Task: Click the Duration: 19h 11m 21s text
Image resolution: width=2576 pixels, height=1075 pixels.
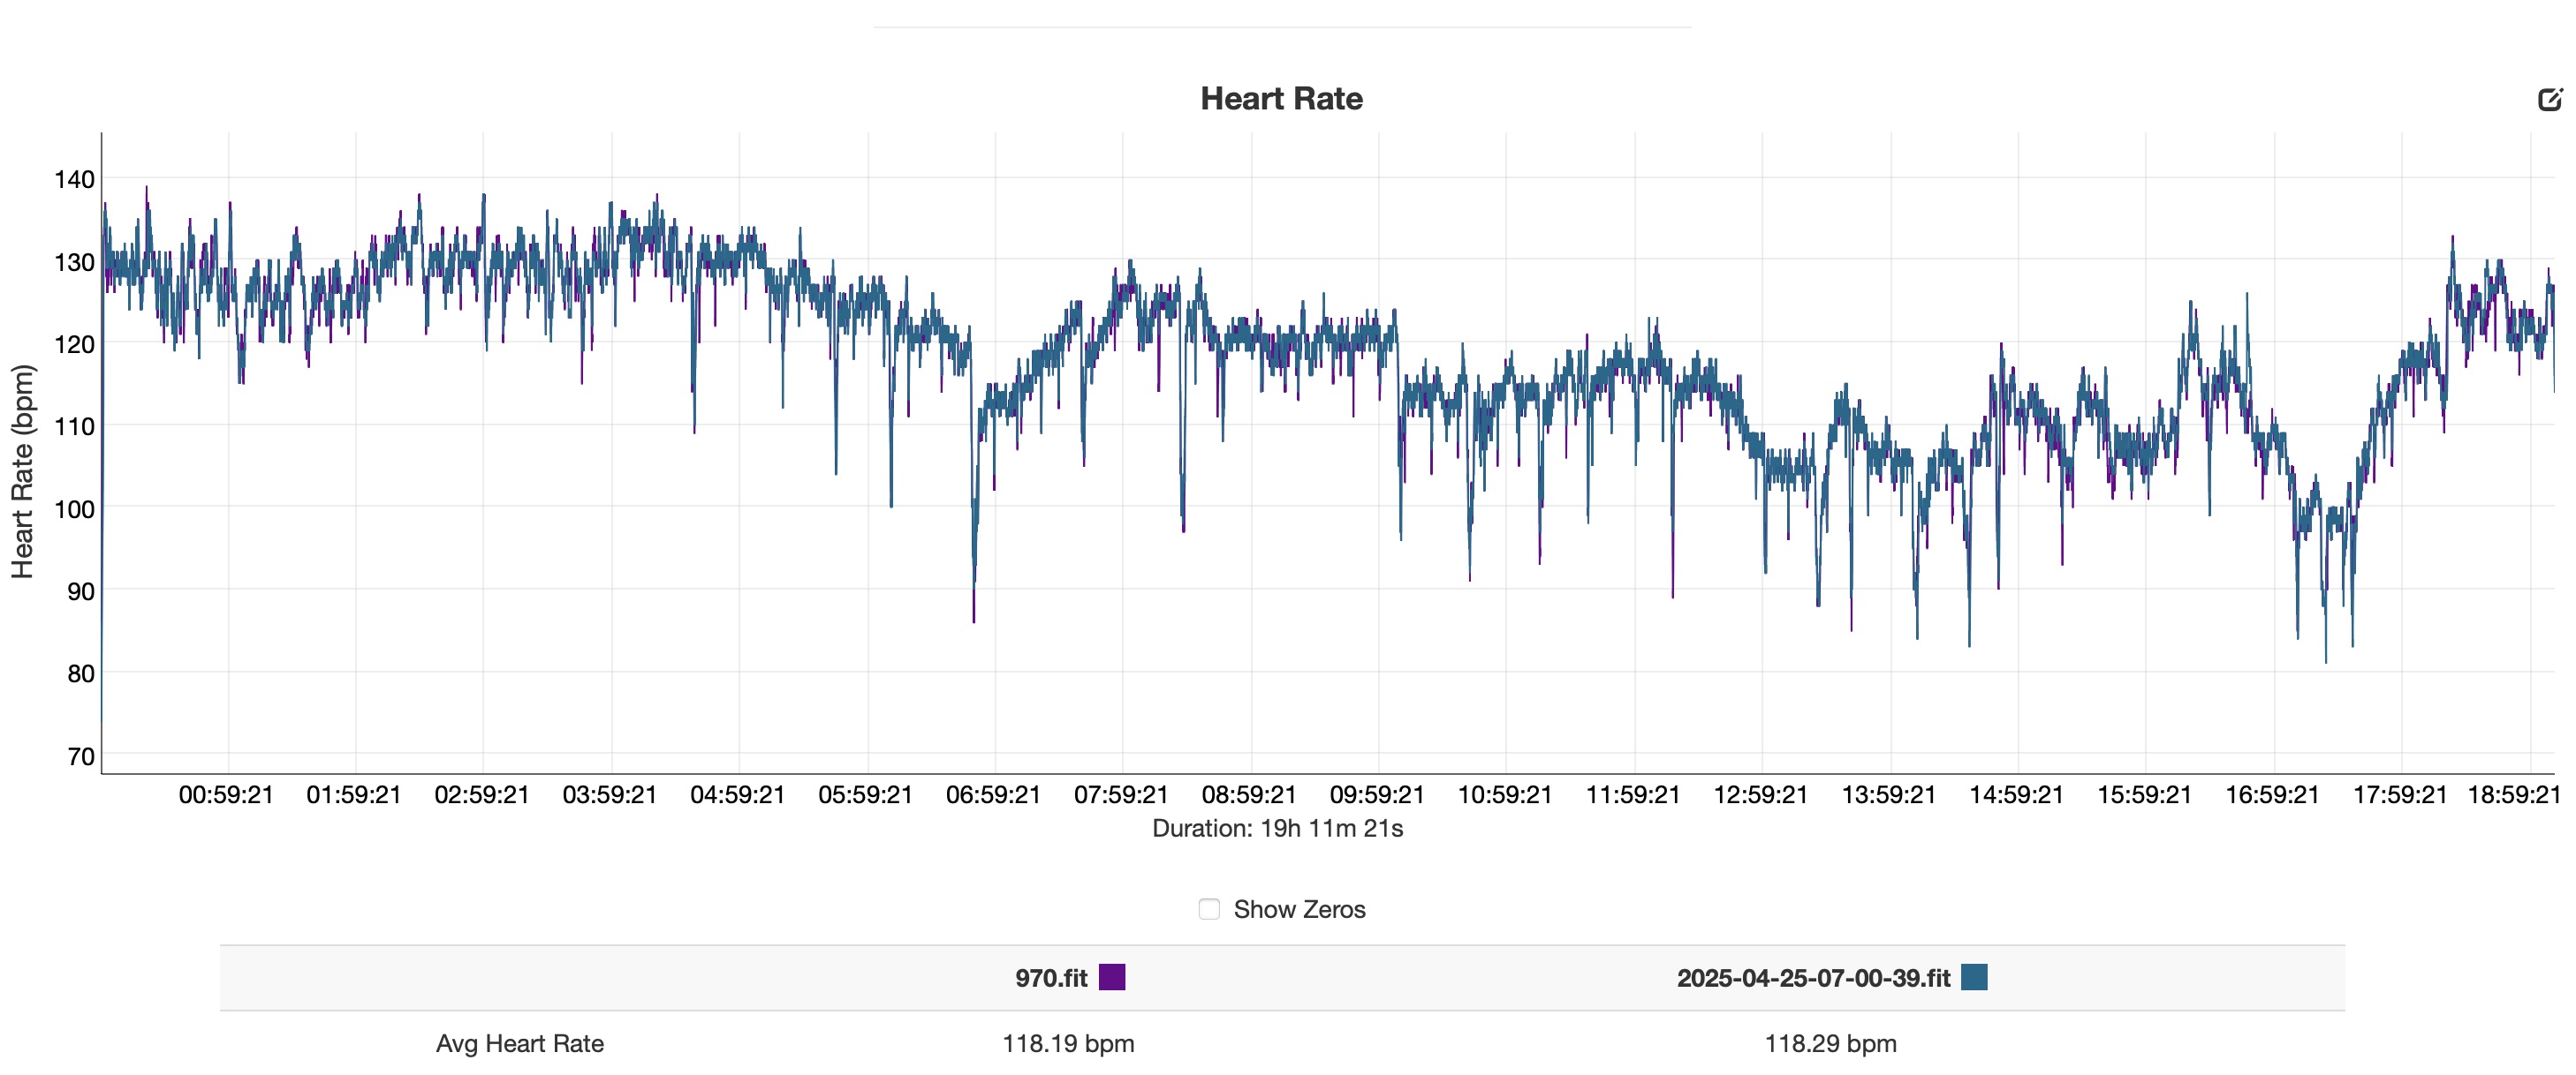Action: coord(1277,828)
